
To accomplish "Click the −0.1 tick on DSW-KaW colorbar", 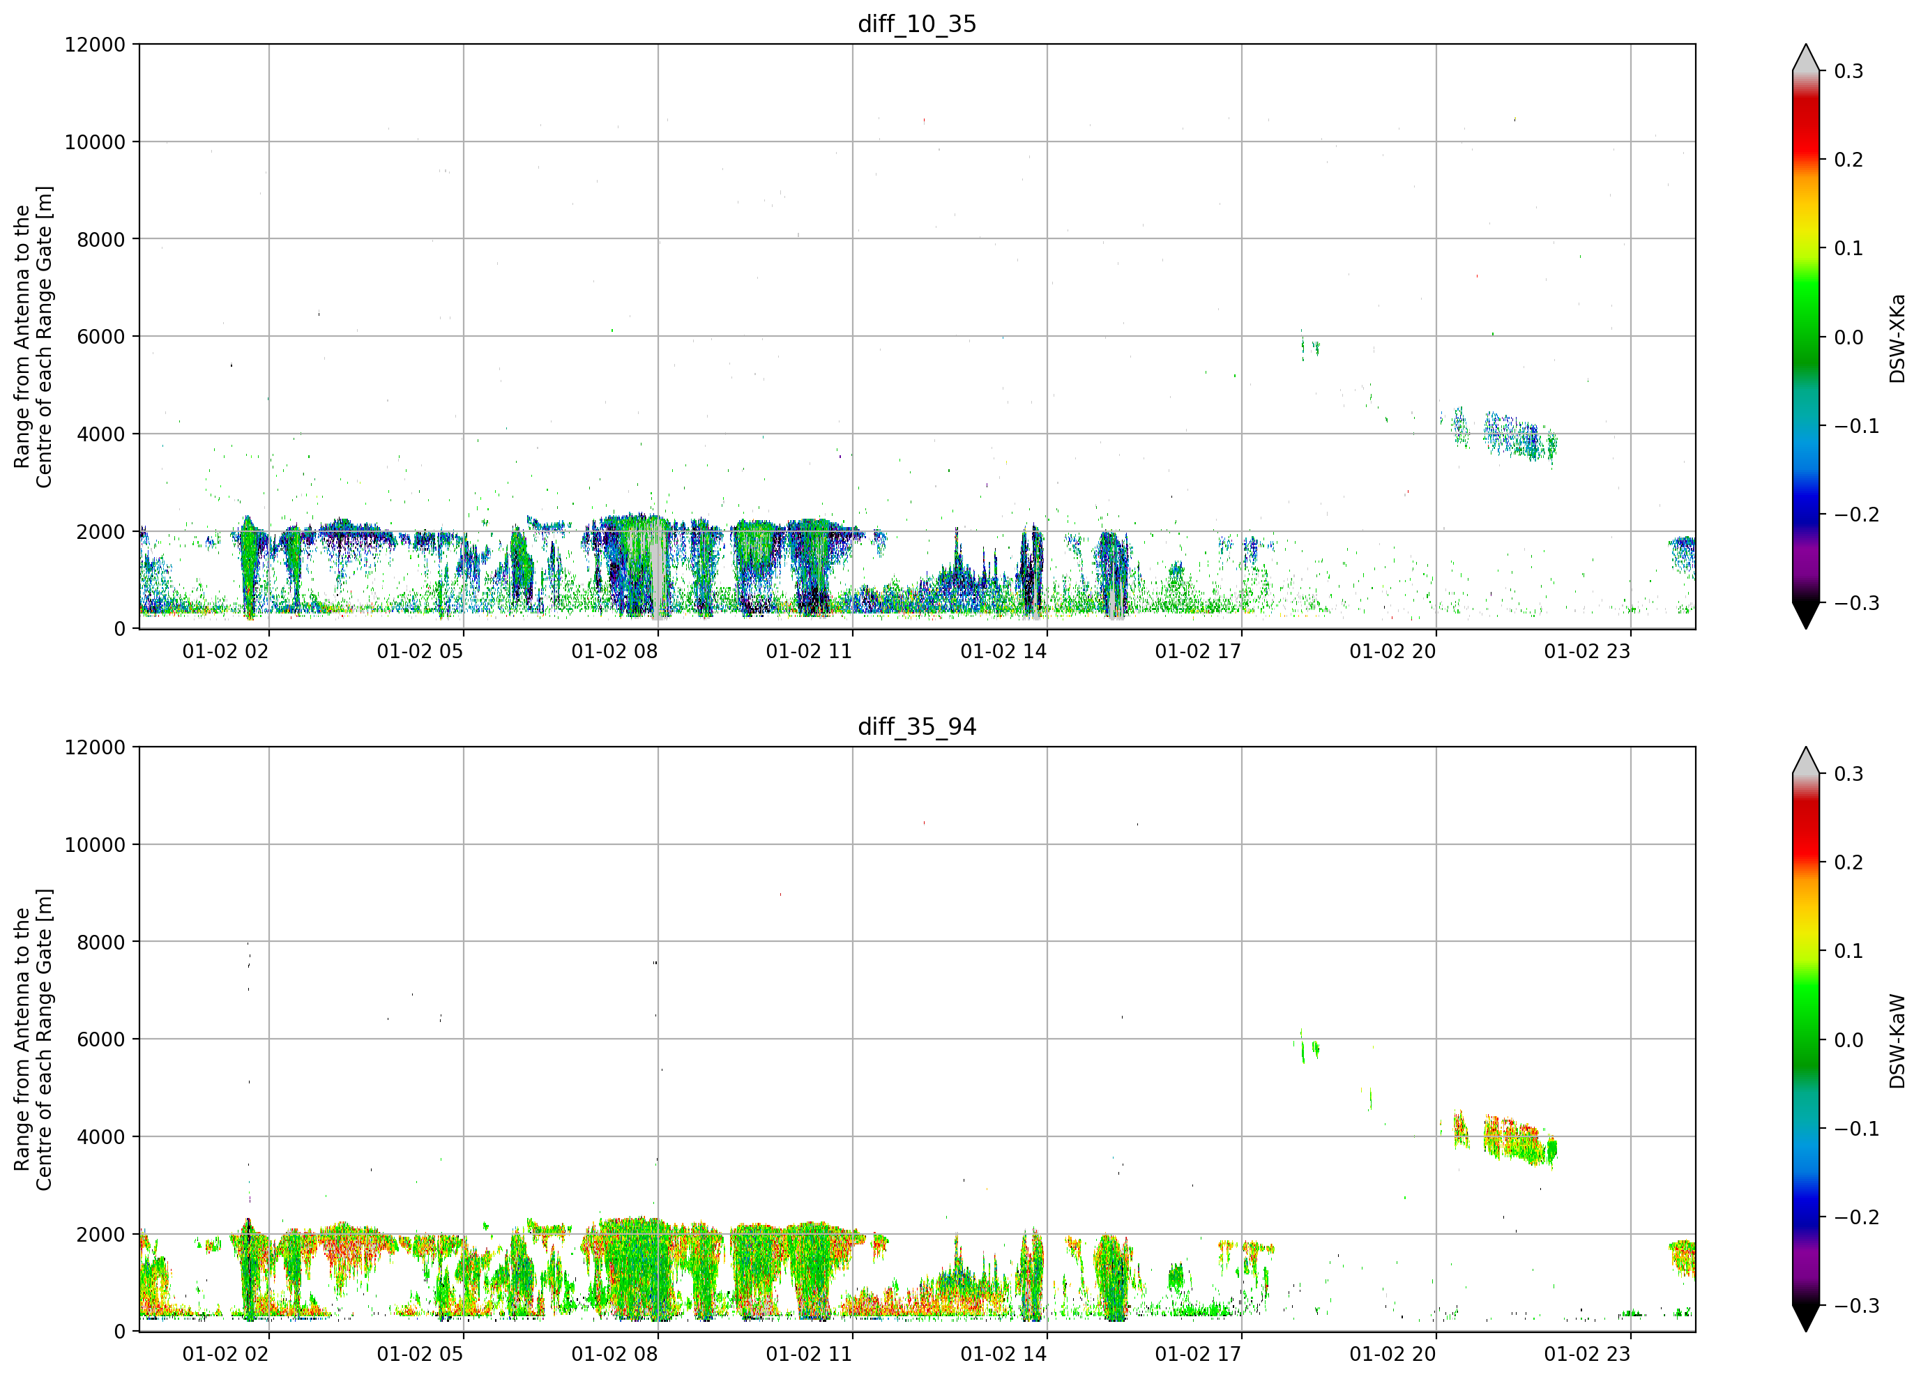I will point(1857,1129).
